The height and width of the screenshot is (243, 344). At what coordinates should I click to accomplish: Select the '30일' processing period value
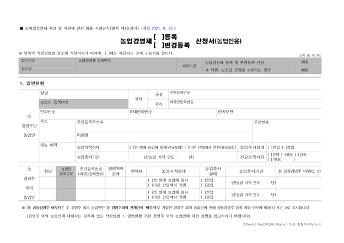pos(304,62)
